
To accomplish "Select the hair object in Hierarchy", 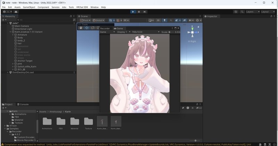I will (19, 44).
